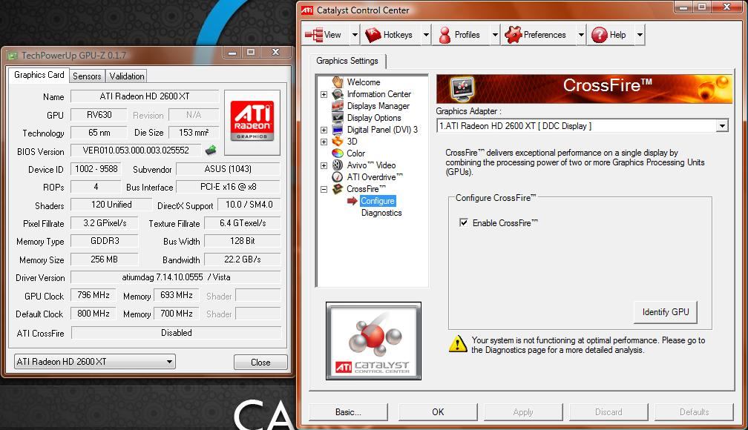Select Configure under CrossFire
The width and height of the screenshot is (748, 430).
click(x=377, y=201)
